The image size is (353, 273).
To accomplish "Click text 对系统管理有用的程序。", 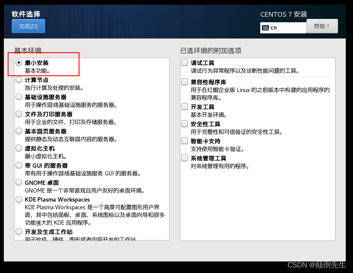I will [x=220, y=166].
